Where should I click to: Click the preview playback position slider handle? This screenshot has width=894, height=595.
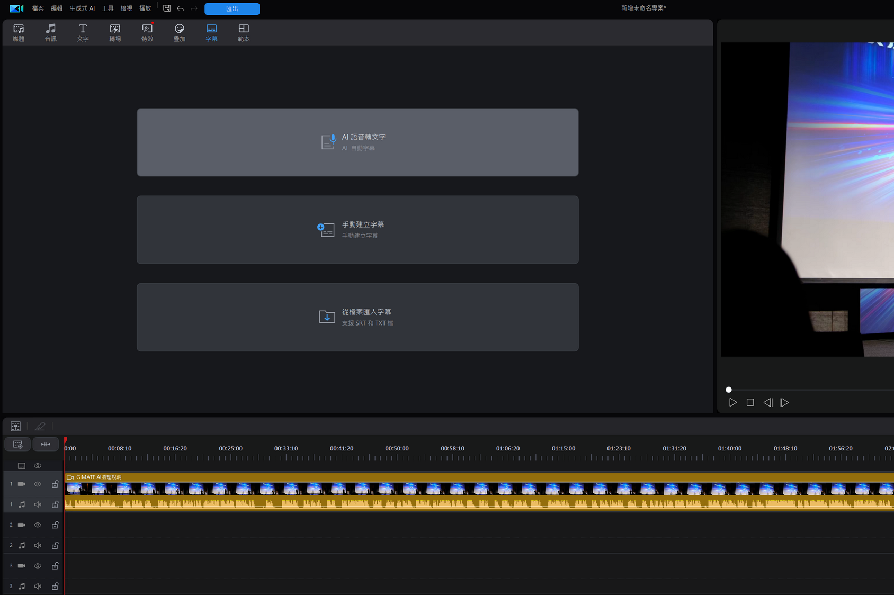point(729,390)
